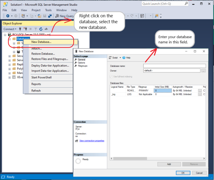Viewport: 214px width, 180px height.
Task: Open the New Item dropdown arrow
Action: click(27, 16)
